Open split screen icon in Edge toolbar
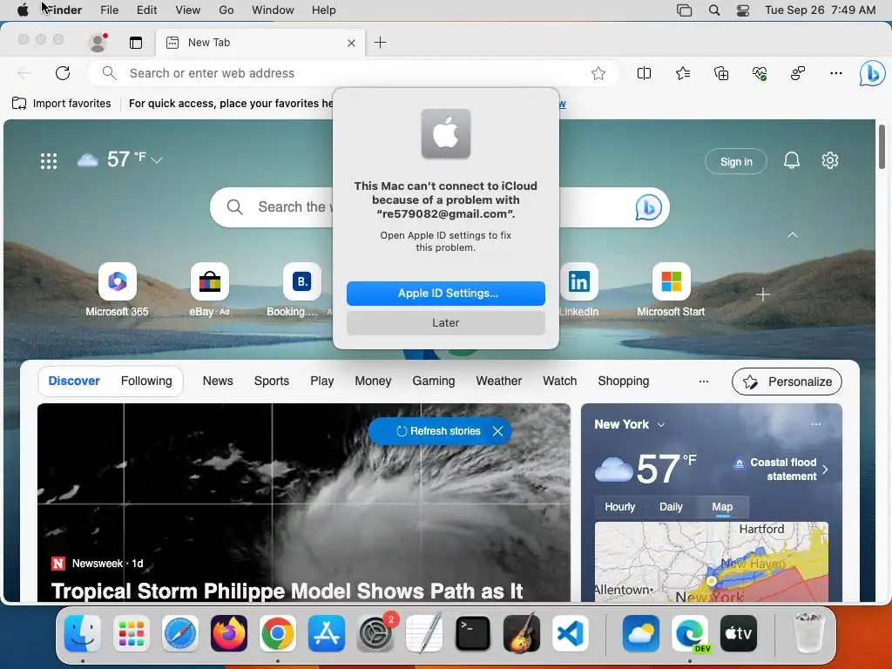This screenshot has height=669, width=892. pos(644,73)
